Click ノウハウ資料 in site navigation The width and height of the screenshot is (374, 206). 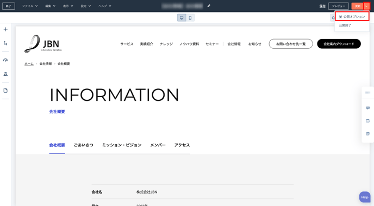pyautogui.click(x=189, y=44)
